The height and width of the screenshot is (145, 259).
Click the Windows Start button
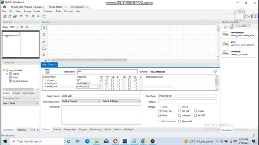pos(5,141)
